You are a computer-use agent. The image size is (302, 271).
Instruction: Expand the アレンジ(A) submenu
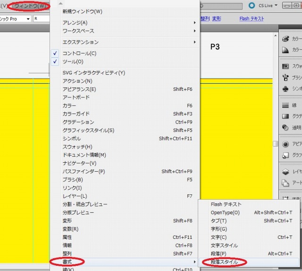coord(75,23)
